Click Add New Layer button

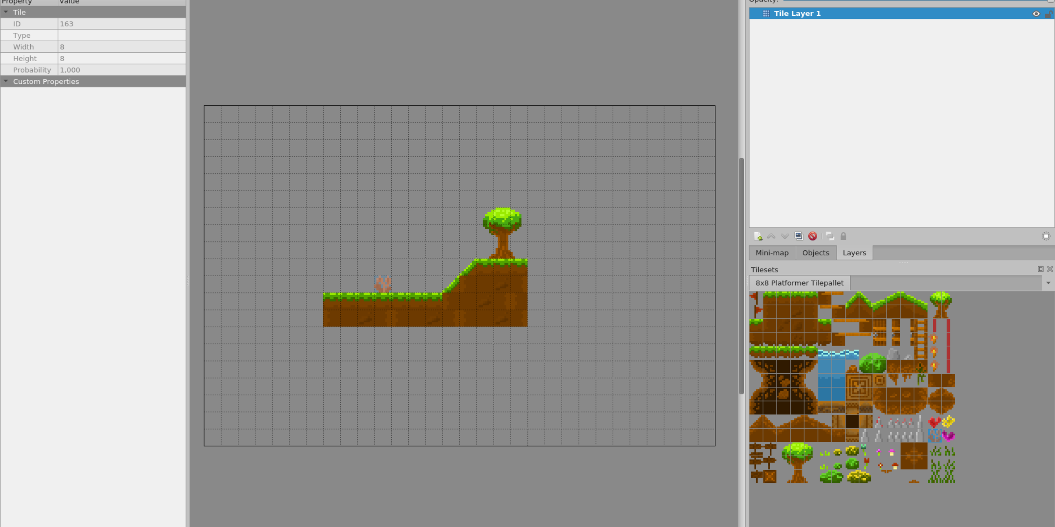757,236
